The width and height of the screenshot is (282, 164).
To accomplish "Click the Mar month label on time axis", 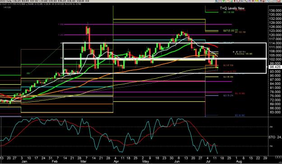I will point(83,161).
